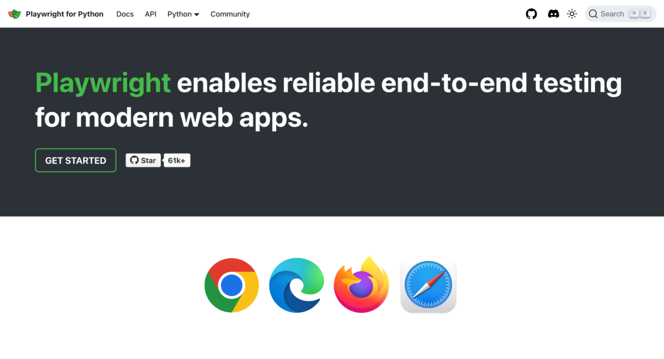Star the project on GitHub

click(x=143, y=160)
